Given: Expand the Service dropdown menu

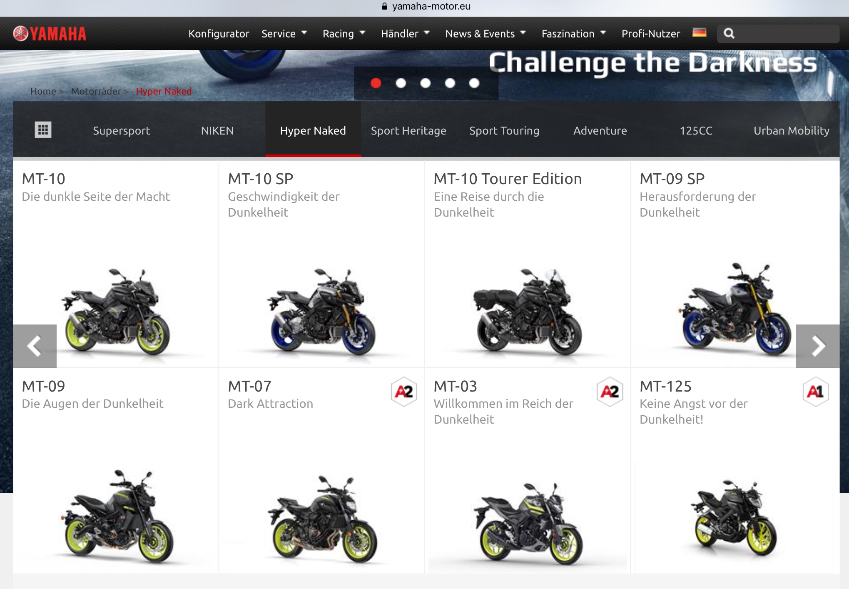Looking at the screenshot, I should [284, 34].
